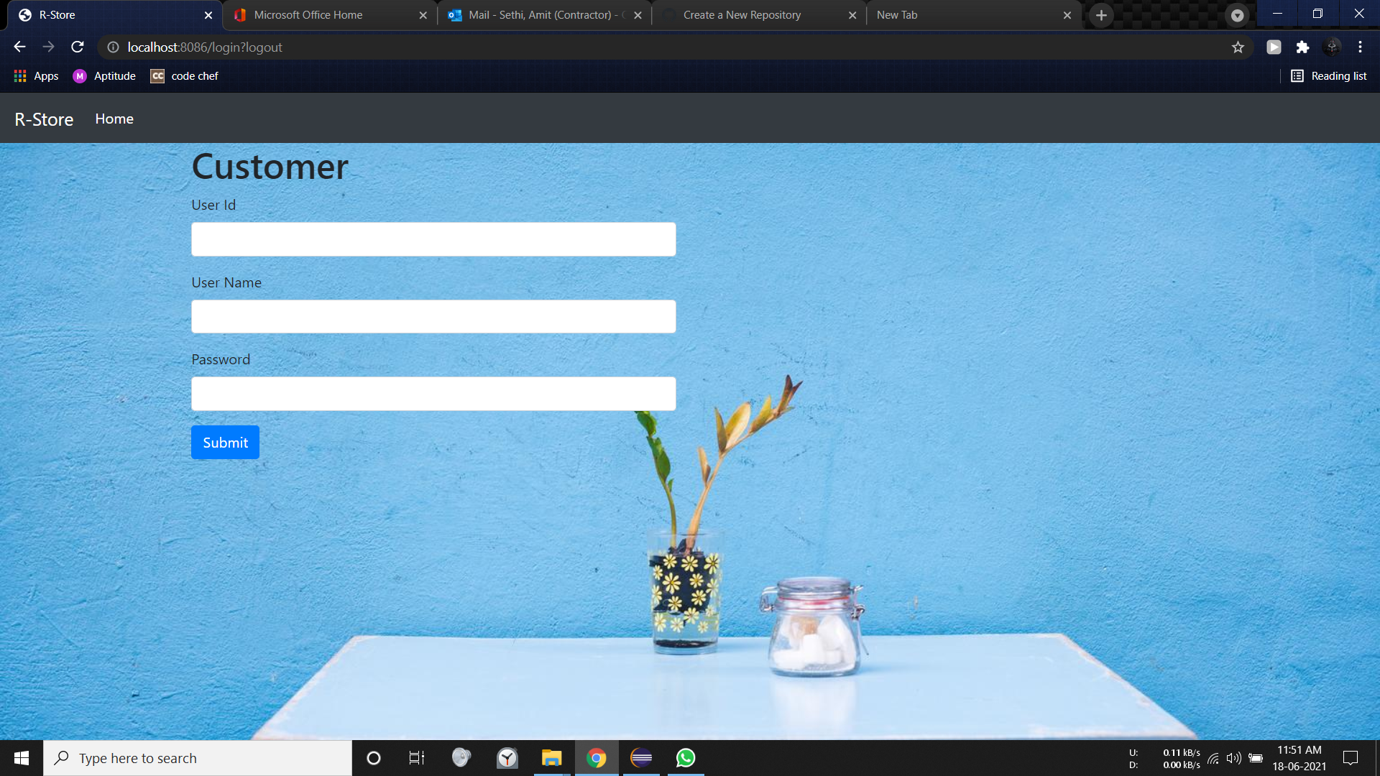Screen dimensions: 1380x776
Task: Open the media control extension icon
Action: click(x=1274, y=47)
